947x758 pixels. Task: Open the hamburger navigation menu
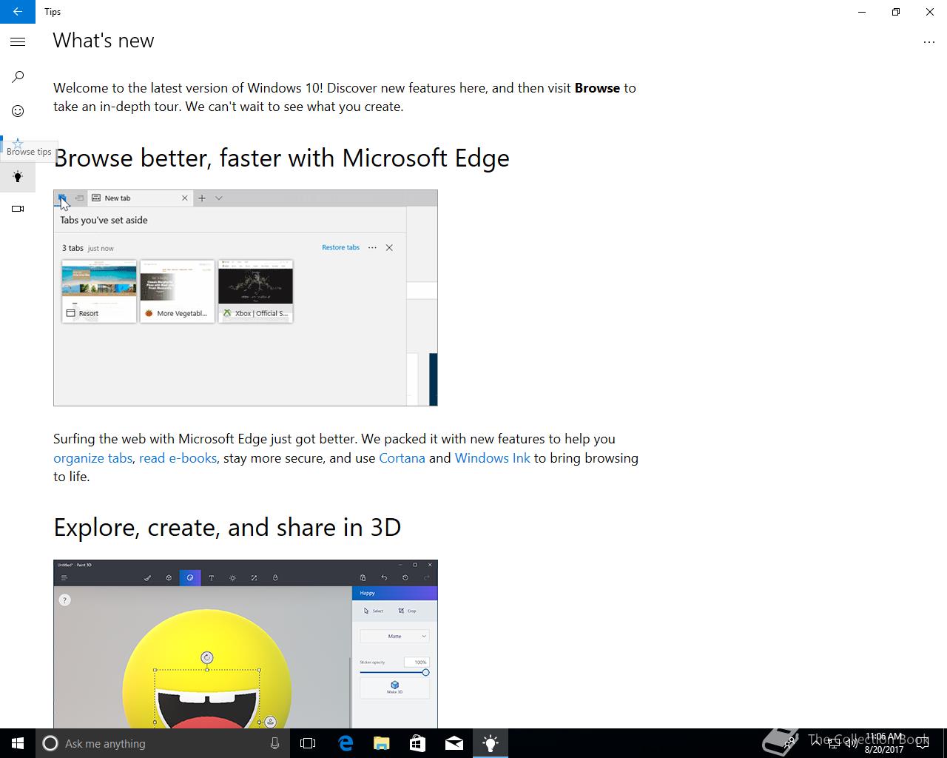point(18,42)
